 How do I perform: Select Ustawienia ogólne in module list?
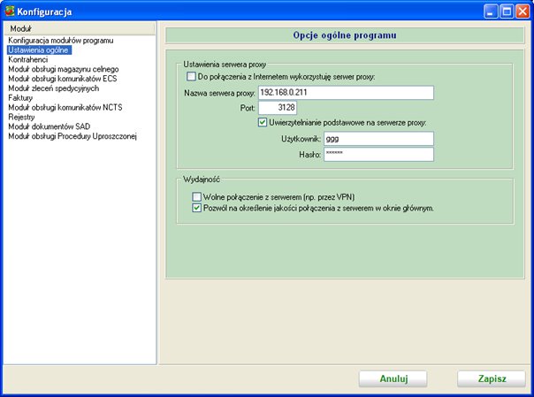click(39, 50)
